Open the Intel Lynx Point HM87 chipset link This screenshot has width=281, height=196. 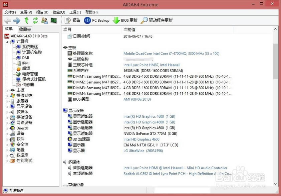(152, 65)
